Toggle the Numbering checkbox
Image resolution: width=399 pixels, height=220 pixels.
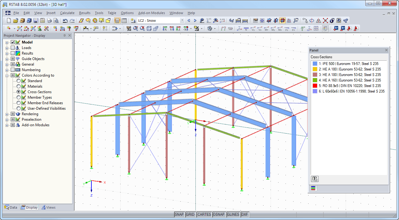pos(13,70)
